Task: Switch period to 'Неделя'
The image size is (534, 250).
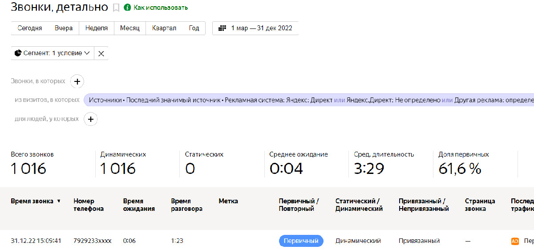Action: [97, 28]
